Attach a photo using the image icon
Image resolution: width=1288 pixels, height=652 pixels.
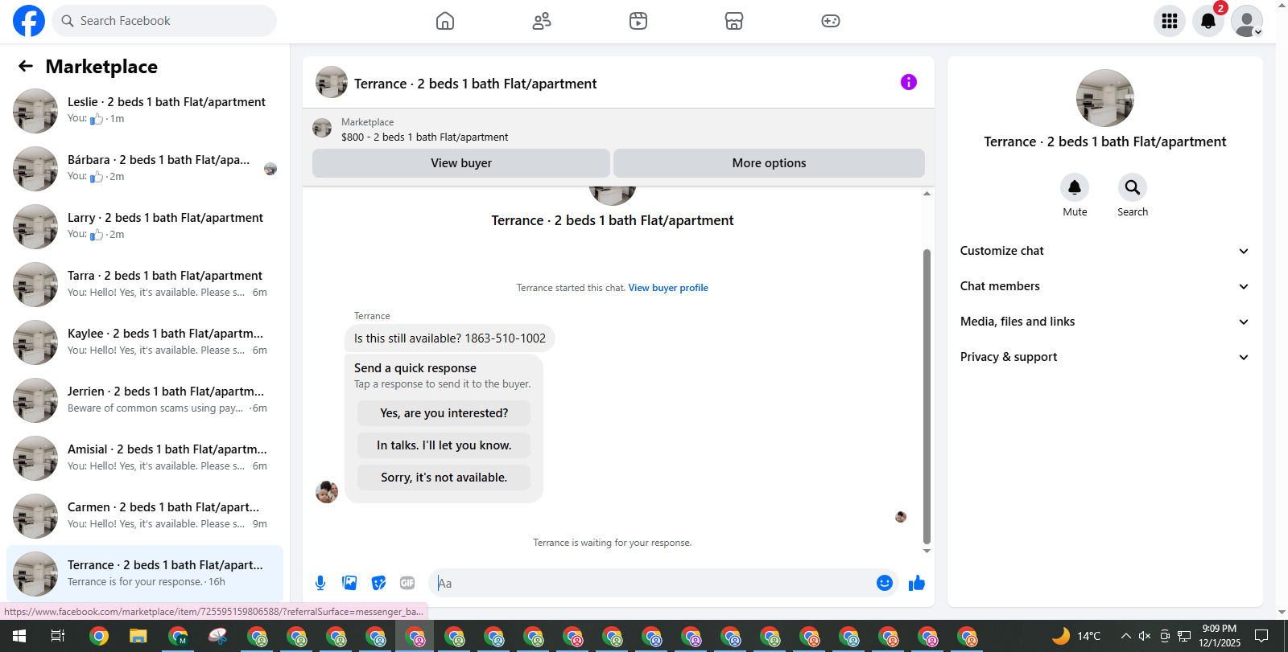click(349, 583)
